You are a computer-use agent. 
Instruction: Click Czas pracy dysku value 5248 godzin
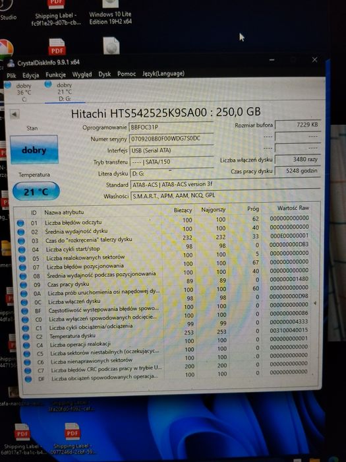pos(298,170)
